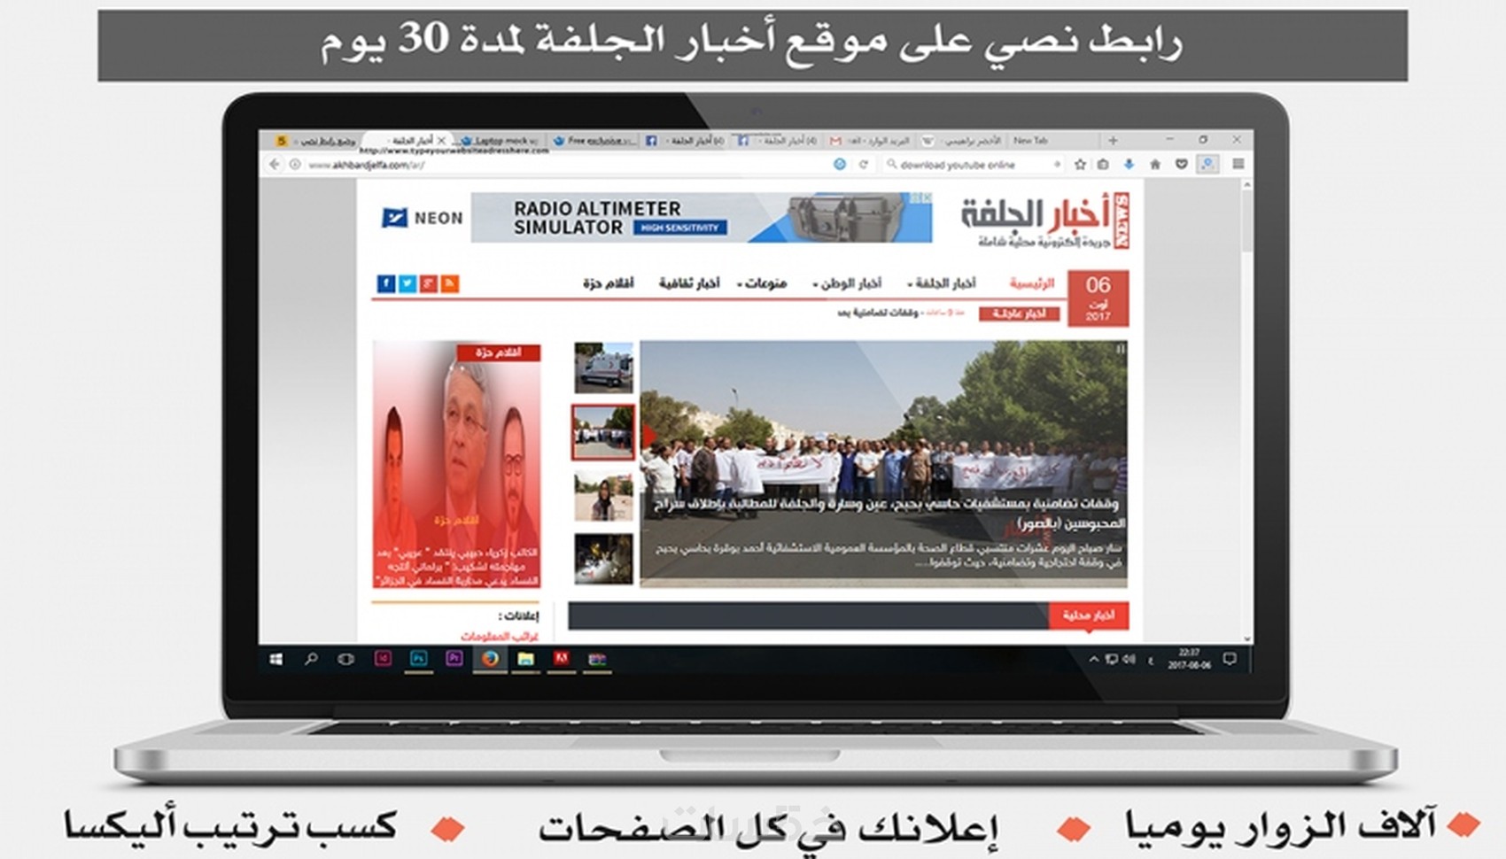1506x859 pixels.
Task: Select the dark night-scene slider thumbnail
Action: click(603, 559)
